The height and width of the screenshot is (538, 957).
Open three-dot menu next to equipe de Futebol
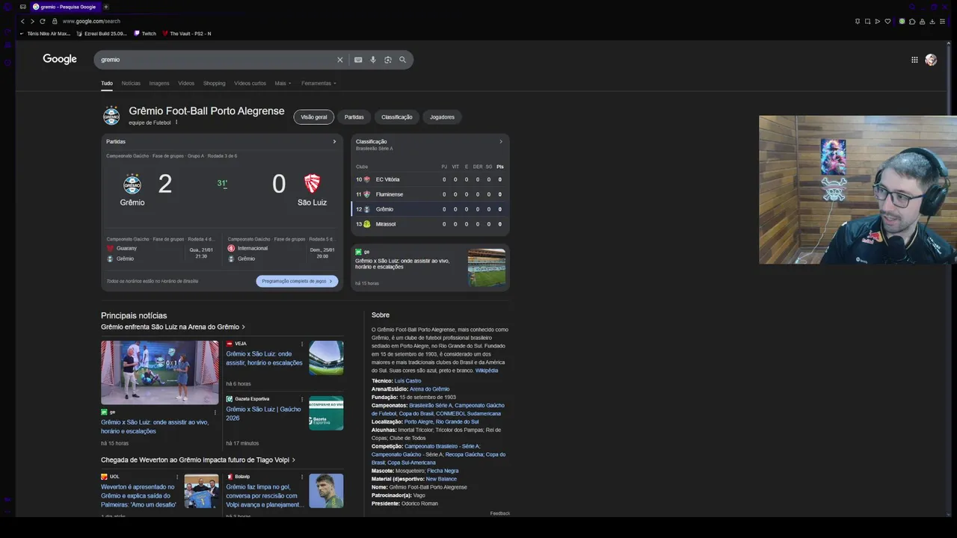[x=176, y=123]
